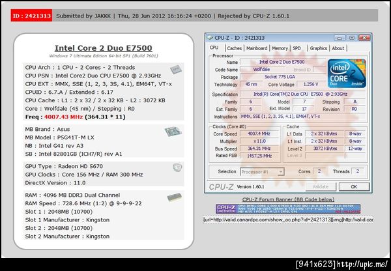Switch to the Memory tab
This screenshot has height=271, width=391.
click(280, 48)
